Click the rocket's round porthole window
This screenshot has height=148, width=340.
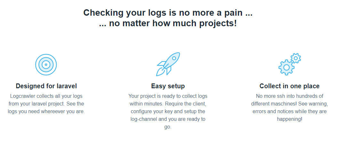click(x=174, y=58)
